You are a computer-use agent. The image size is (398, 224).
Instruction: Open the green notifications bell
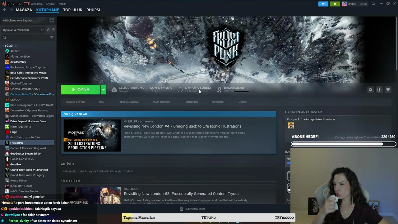coord(335,4)
